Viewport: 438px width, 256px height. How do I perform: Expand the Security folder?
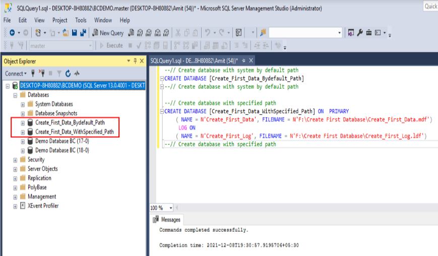pyautogui.click(x=15, y=160)
